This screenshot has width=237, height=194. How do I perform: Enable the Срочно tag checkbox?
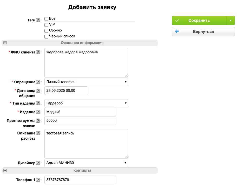[x=46, y=31]
